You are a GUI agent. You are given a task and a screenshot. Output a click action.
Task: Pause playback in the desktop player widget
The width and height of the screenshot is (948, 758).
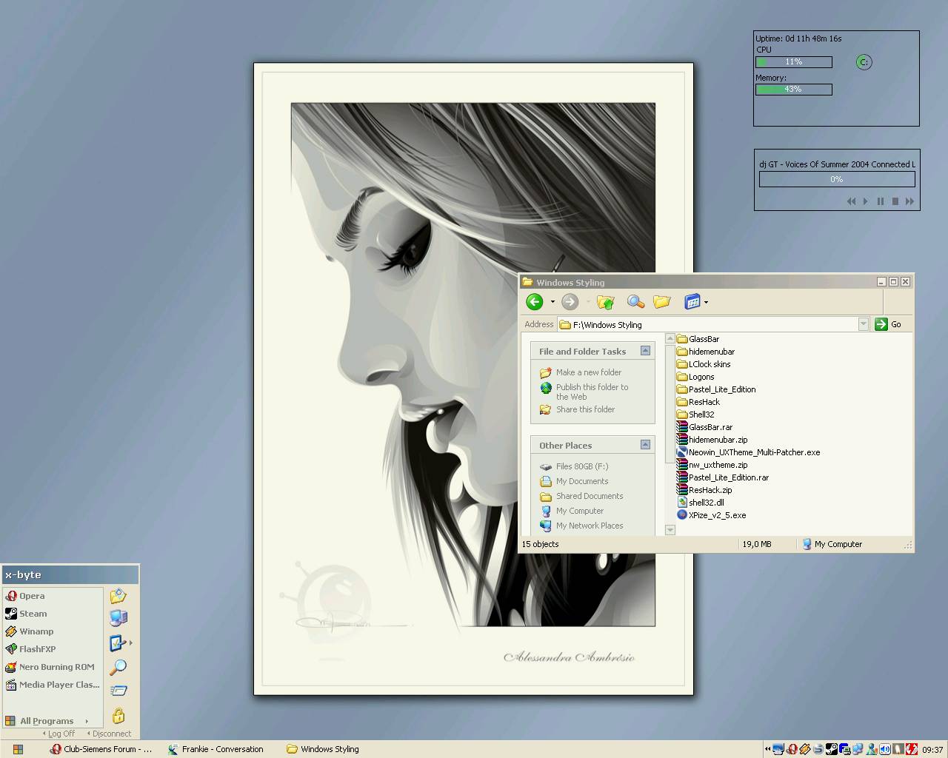pyautogui.click(x=880, y=201)
